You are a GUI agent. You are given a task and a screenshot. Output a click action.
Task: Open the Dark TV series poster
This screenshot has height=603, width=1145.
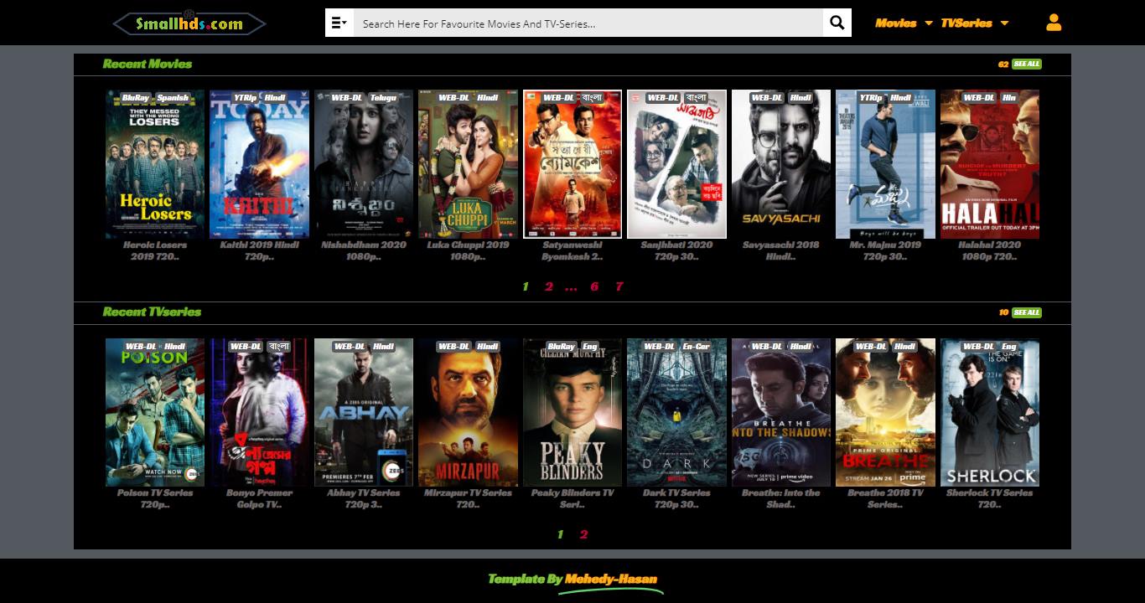(676, 412)
